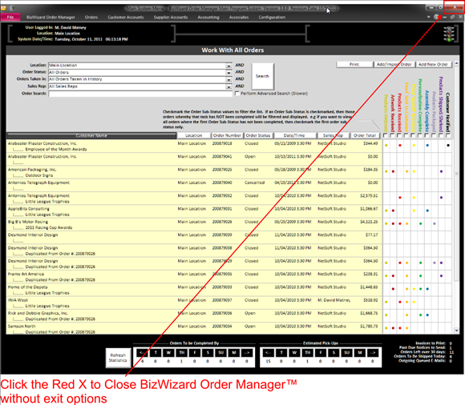Click black Customer Notified dot for order 200879018
Viewport: 465px width, 405px height.
[448, 146]
